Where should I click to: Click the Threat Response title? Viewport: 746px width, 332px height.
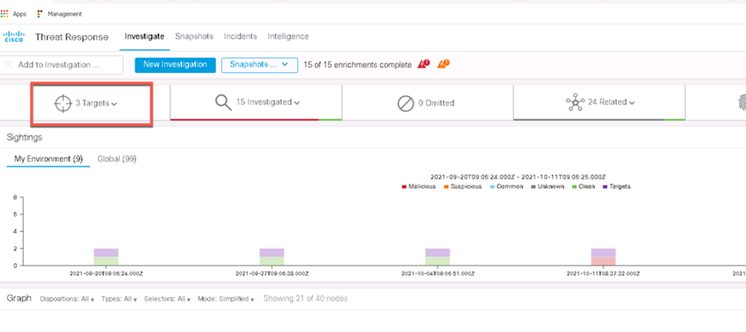72,37
